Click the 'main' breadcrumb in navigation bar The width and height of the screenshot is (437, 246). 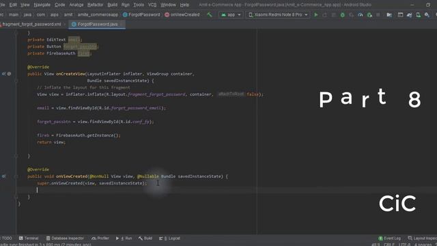click(14, 14)
